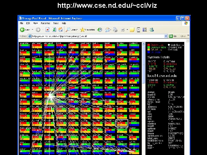The width and height of the screenshot is (207, 155).
Task: Click the Link Dest legend marker
Action: coord(169,47)
